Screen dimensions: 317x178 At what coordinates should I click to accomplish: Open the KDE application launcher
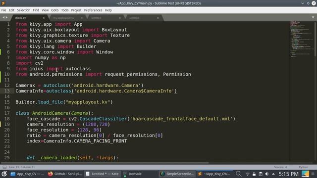(x=4, y=174)
